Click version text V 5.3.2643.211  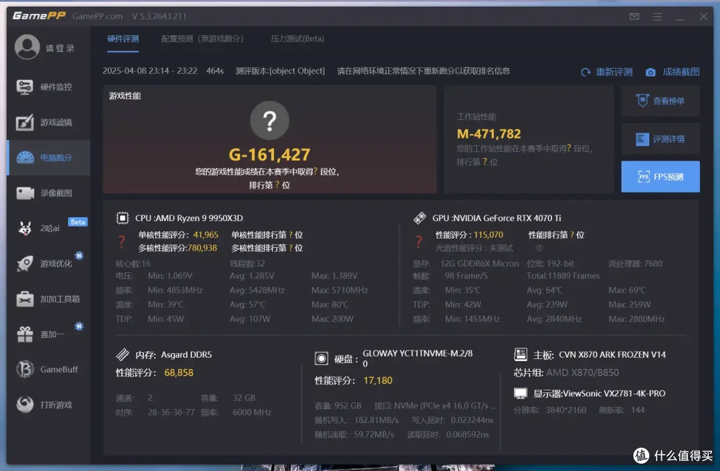click(159, 17)
